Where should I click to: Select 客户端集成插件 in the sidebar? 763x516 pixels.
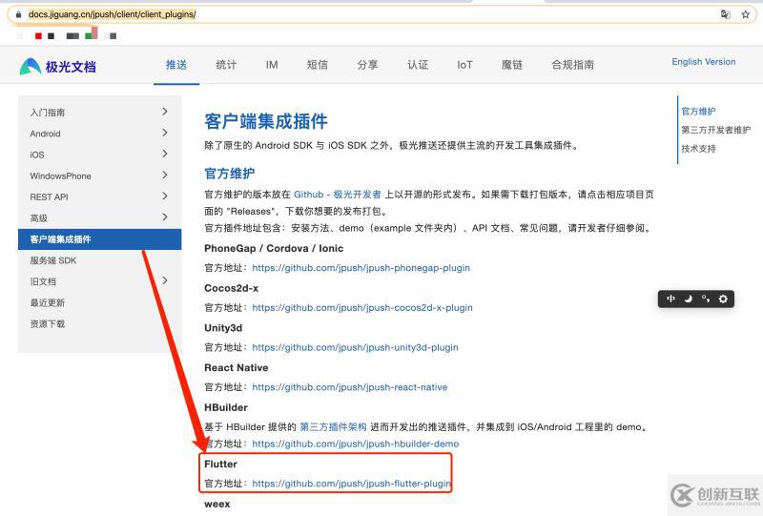[100, 239]
